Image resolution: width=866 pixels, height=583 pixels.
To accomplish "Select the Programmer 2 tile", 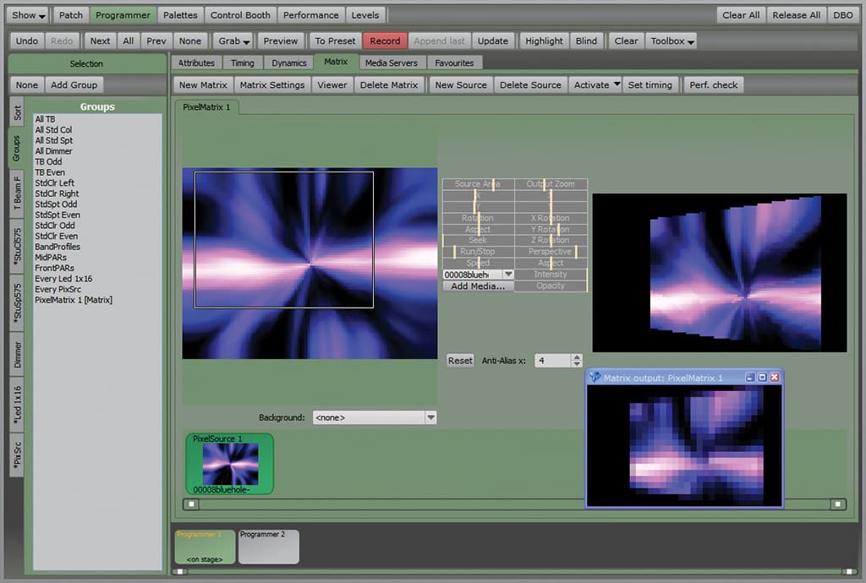I will click(269, 548).
